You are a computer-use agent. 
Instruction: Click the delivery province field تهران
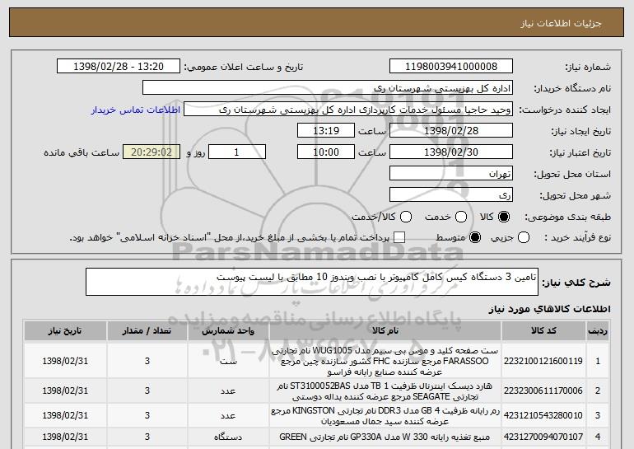pos(451,174)
